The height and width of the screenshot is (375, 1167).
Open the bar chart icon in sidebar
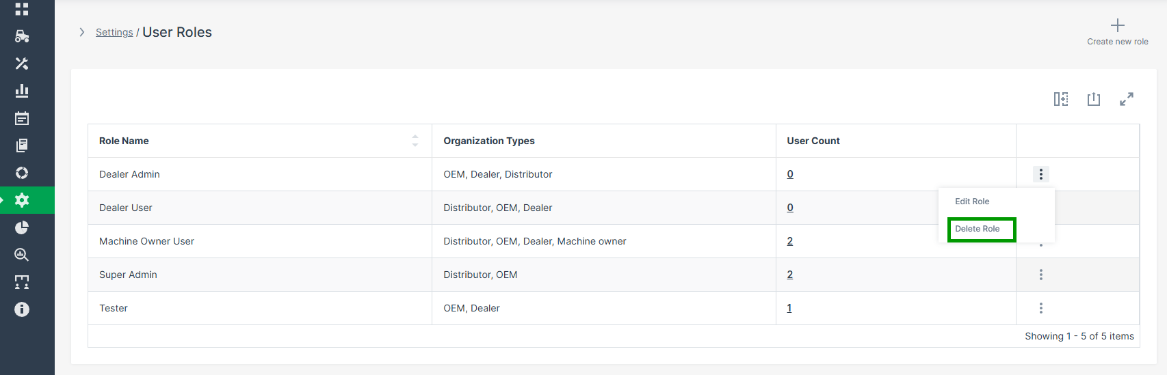(22, 91)
